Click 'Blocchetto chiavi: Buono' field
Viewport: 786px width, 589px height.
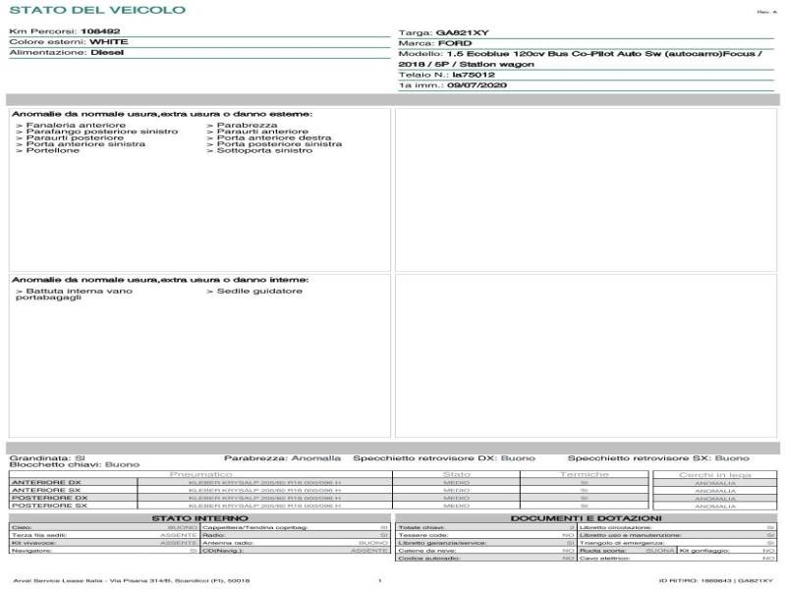tap(75, 464)
